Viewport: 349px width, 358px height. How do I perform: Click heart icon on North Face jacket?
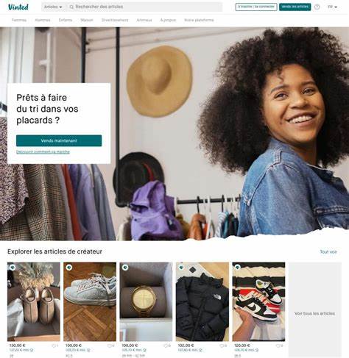coord(222,346)
